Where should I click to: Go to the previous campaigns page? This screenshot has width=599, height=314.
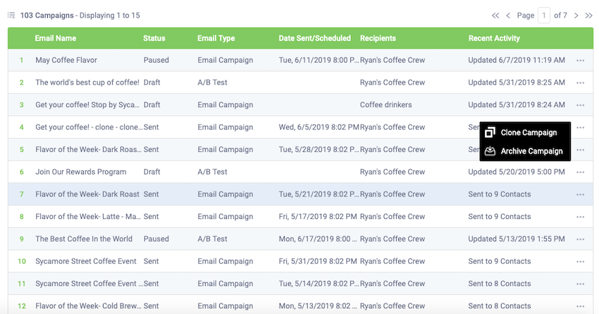click(508, 15)
